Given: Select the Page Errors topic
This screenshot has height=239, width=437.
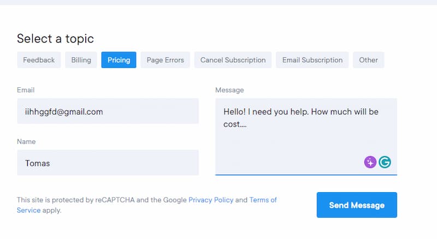Looking at the screenshot, I should point(166,60).
